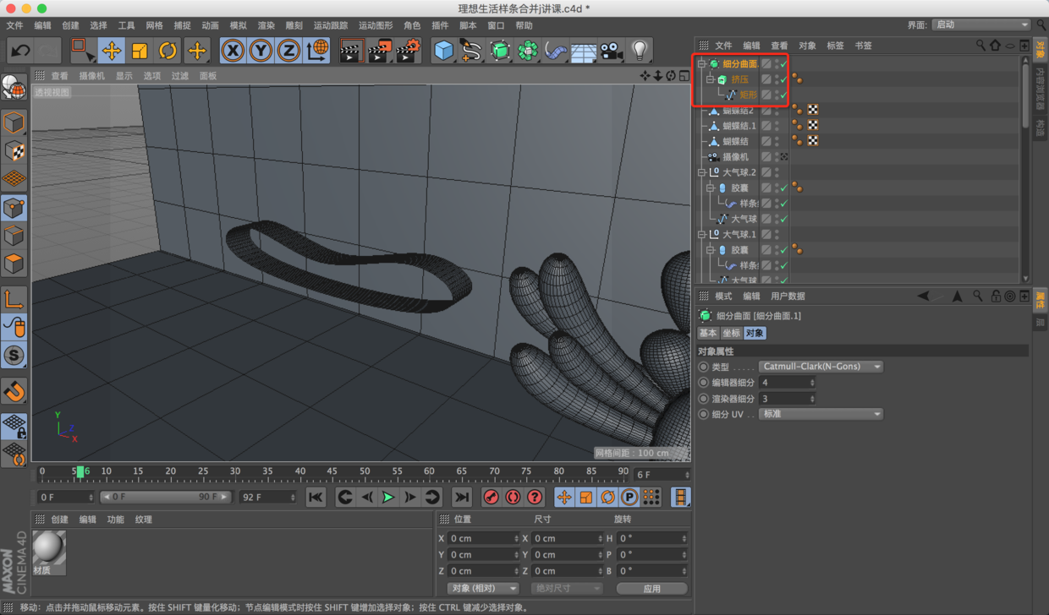
Task: Open render settings clapperboard with gear
Action: point(409,51)
